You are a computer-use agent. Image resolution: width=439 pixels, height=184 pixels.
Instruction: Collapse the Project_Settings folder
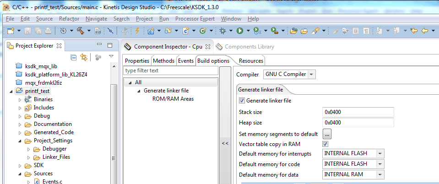20,141
